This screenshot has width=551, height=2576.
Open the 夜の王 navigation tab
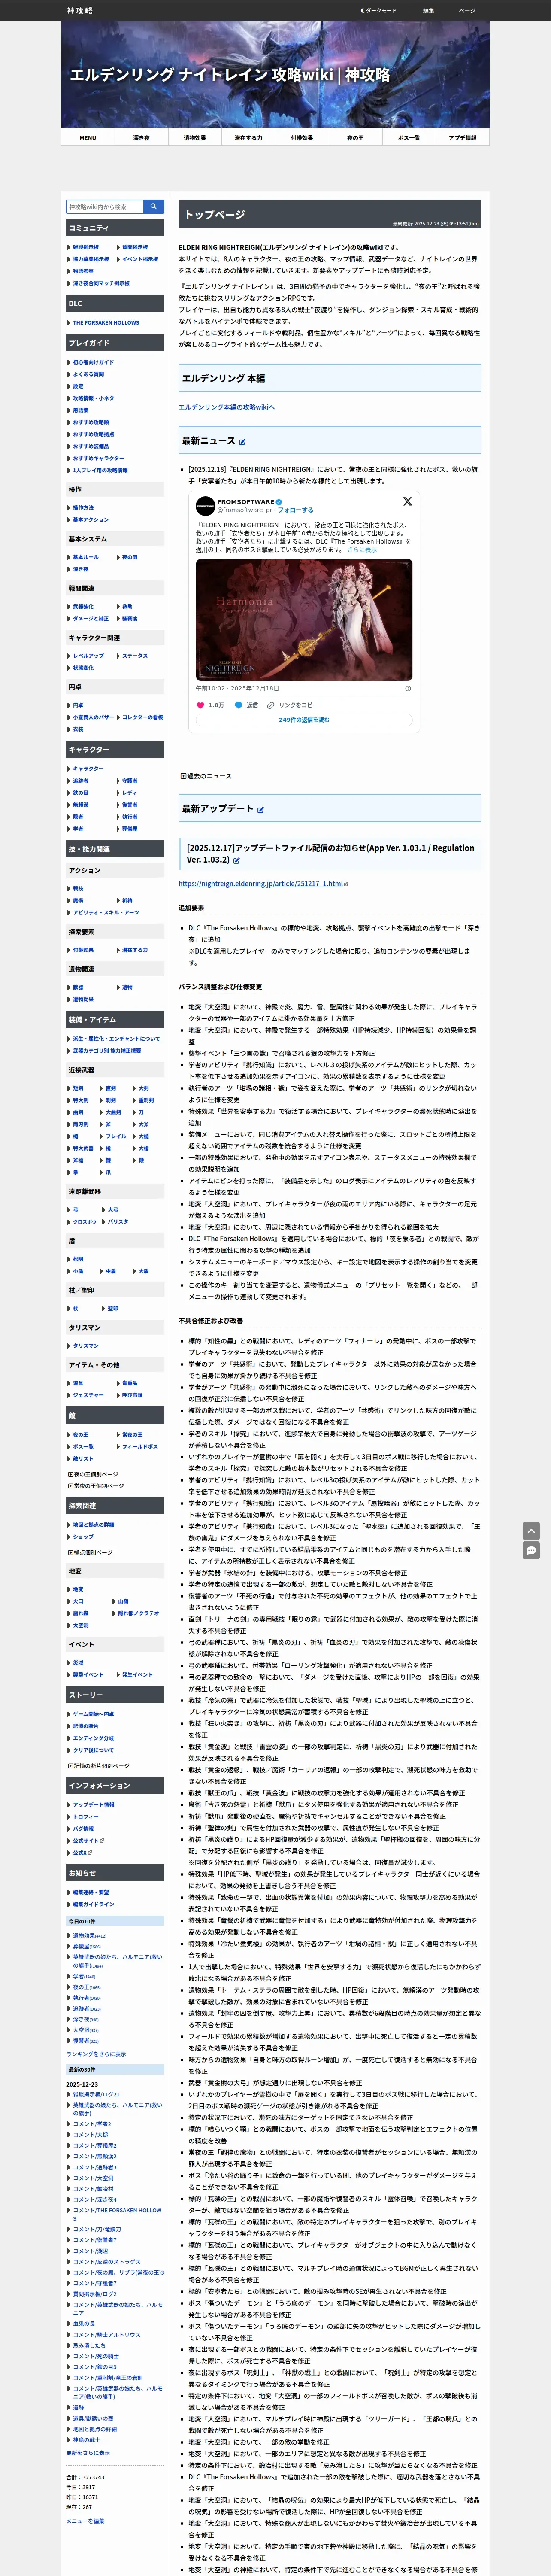click(355, 138)
